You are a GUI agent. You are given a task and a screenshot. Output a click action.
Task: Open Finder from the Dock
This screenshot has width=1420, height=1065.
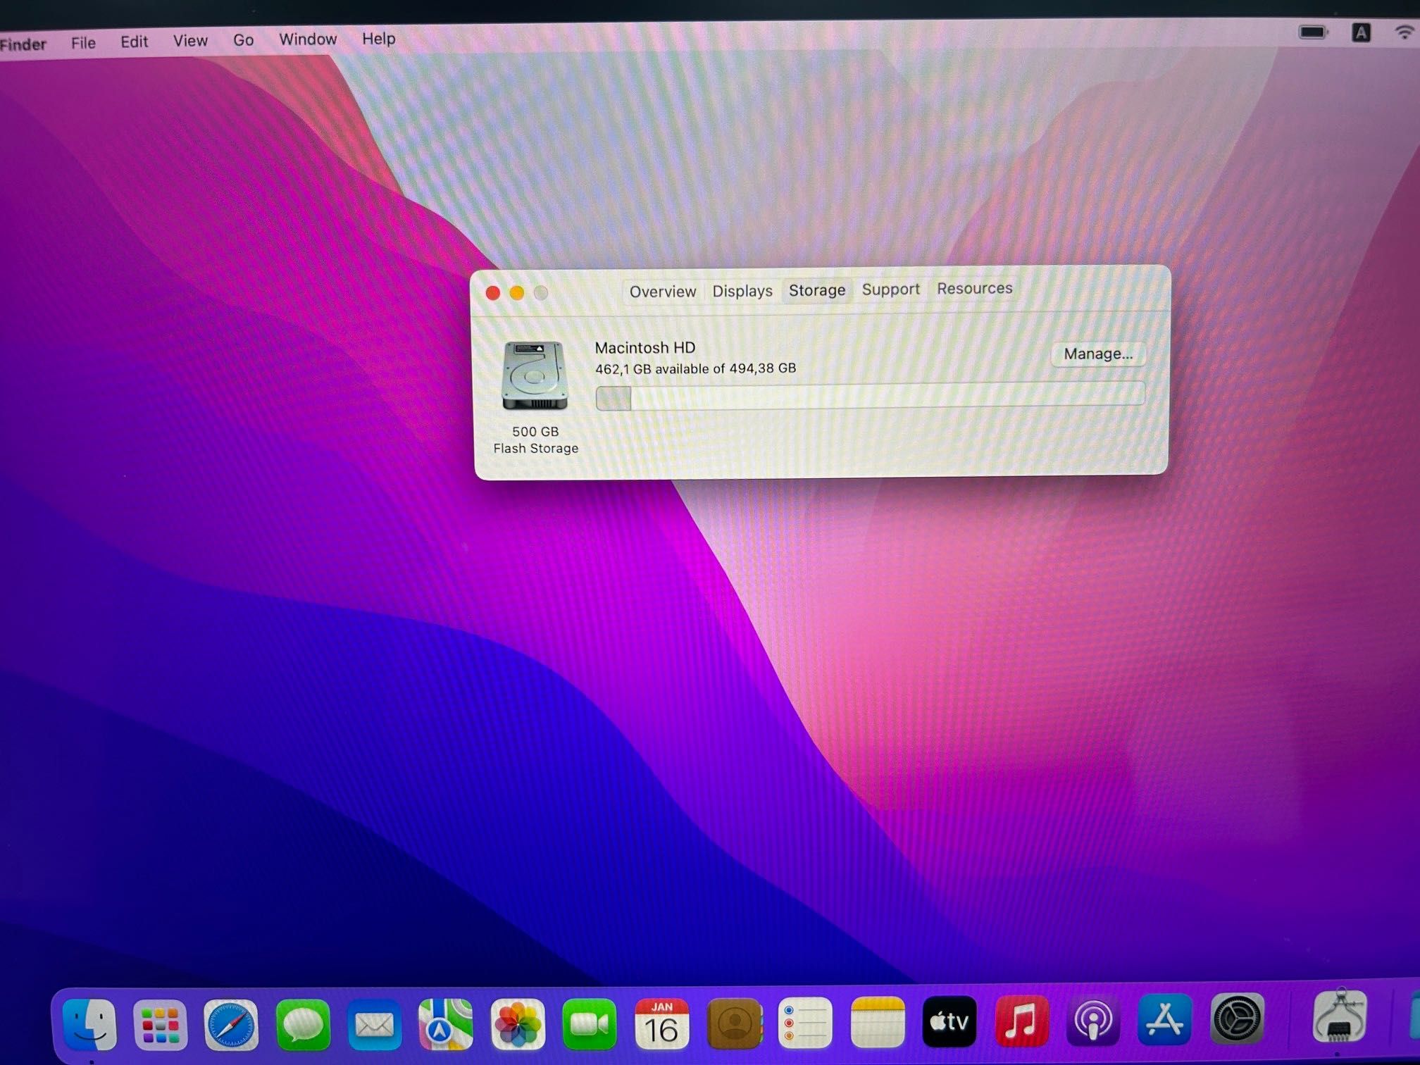coord(89,1025)
